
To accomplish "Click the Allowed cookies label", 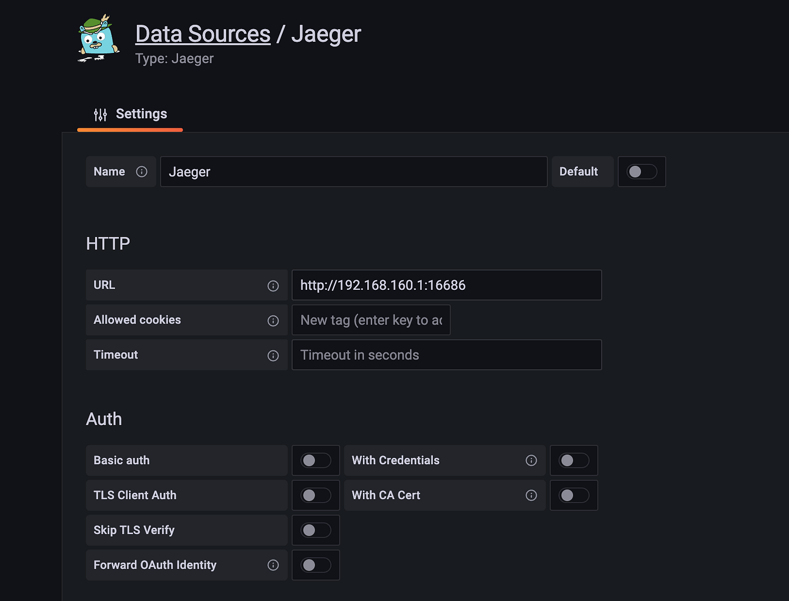I will [138, 320].
